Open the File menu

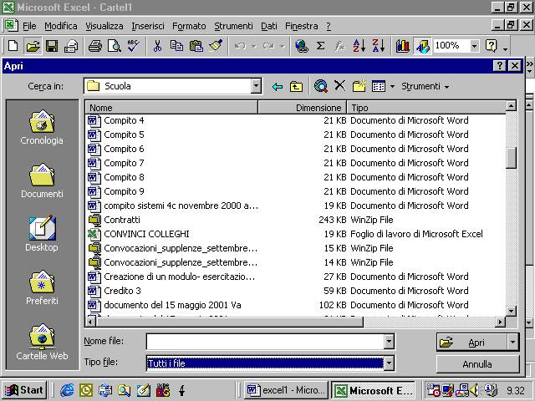point(29,26)
